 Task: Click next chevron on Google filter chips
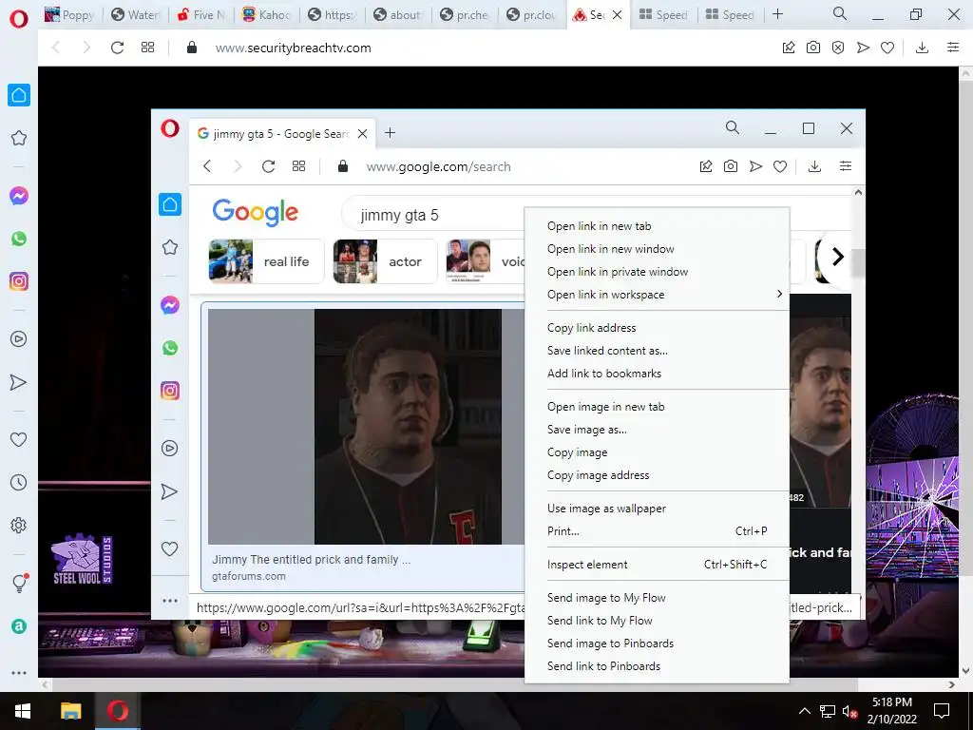tap(838, 257)
